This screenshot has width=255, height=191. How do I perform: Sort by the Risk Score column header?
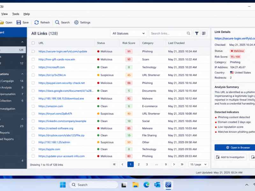(129, 43)
